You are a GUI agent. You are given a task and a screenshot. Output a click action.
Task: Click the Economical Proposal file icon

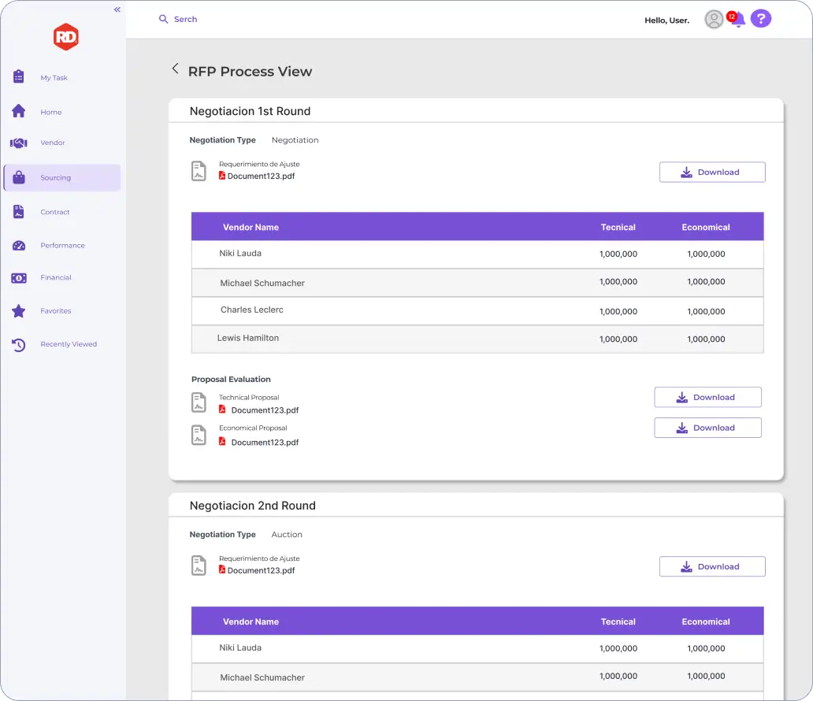click(x=199, y=435)
